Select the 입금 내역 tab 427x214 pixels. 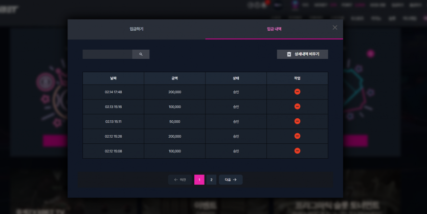[274, 29]
